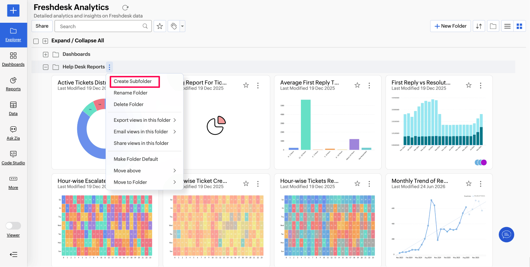This screenshot has width=530, height=267.
Task: Star the Monthly Trend report
Action: (x=469, y=184)
